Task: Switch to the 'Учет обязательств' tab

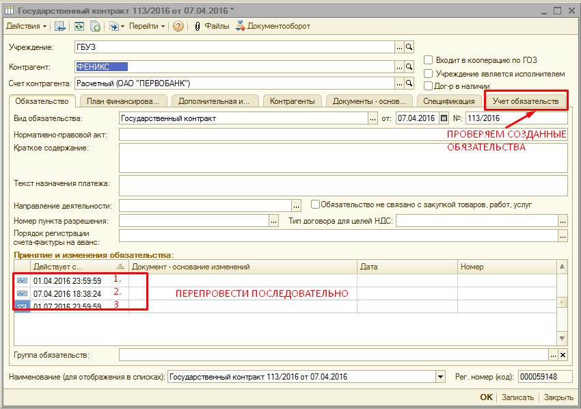Action: coord(526,101)
